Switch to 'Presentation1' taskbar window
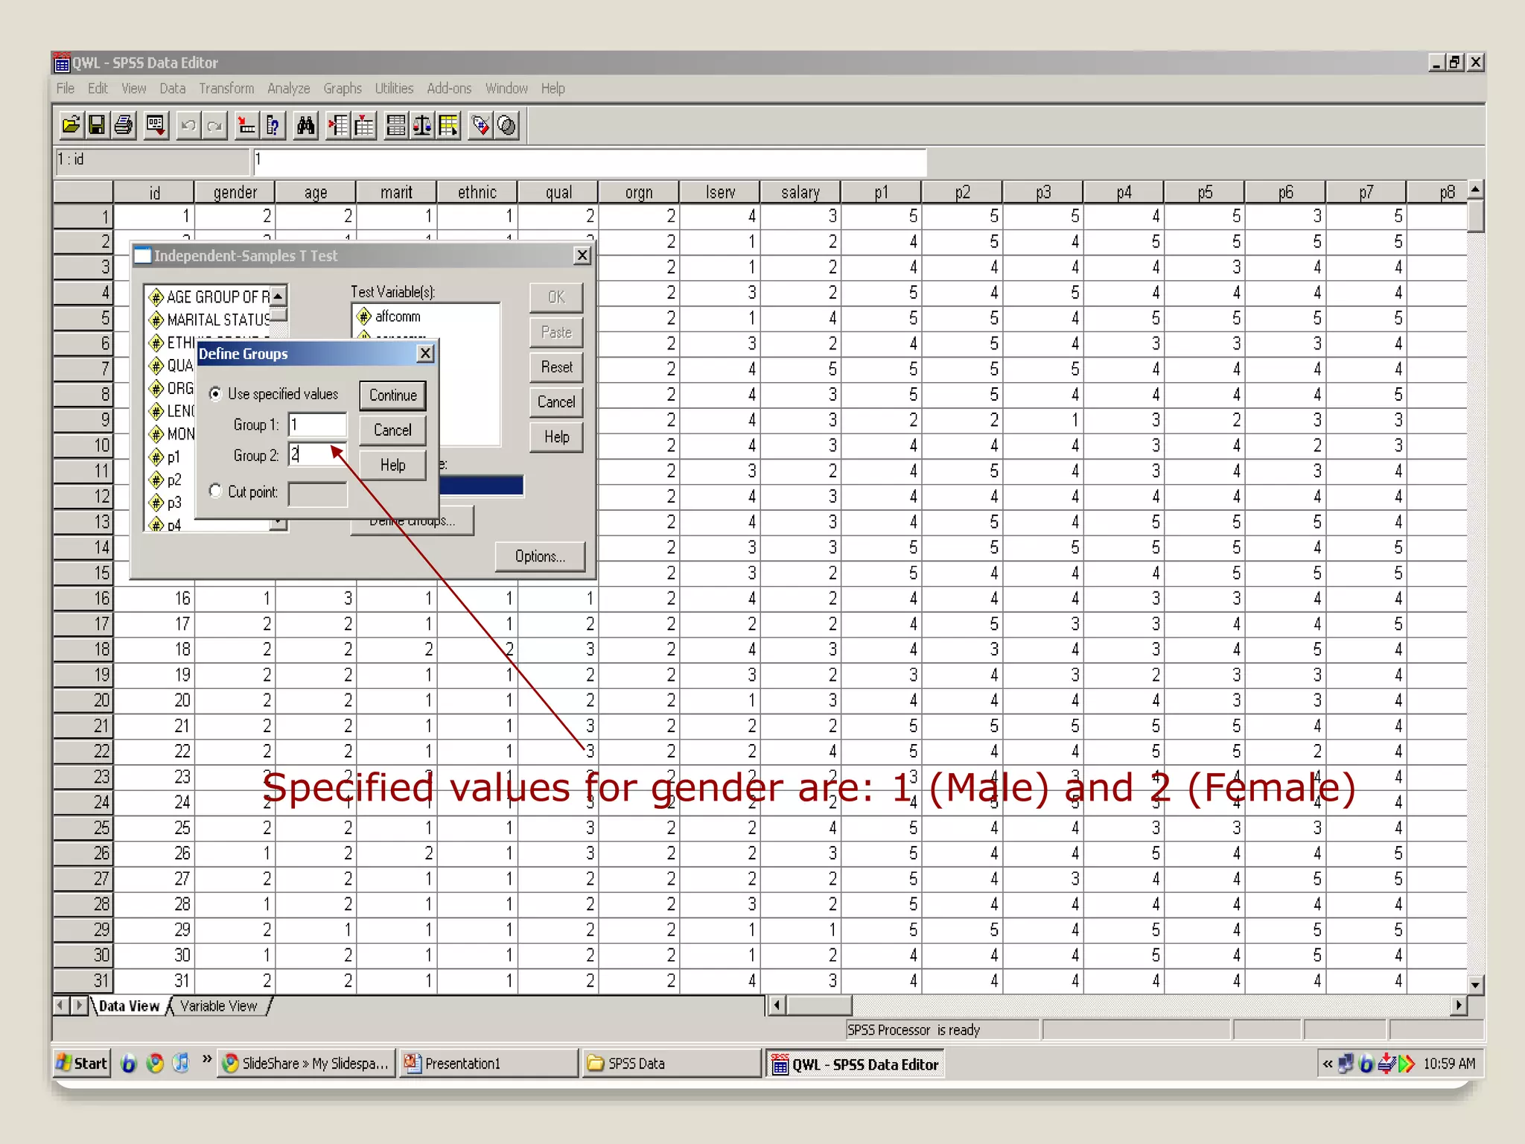This screenshot has height=1144, width=1525. point(488,1064)
